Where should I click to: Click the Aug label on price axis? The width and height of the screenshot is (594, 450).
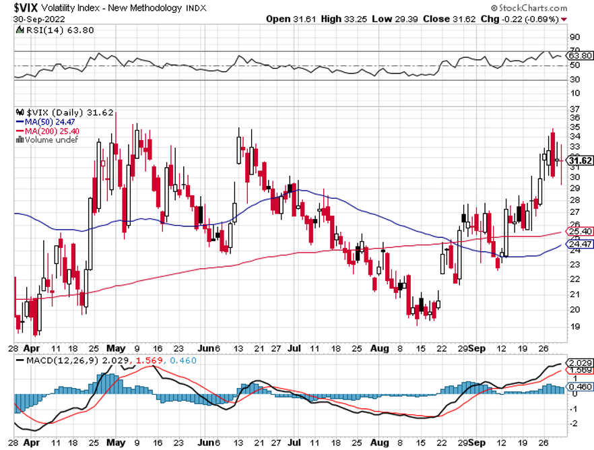pos(379,348)
